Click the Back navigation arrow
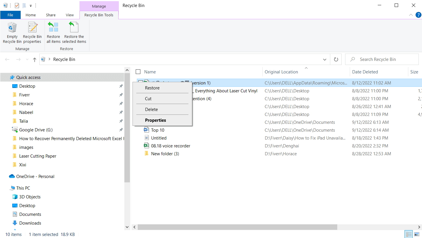 point(8,59)
